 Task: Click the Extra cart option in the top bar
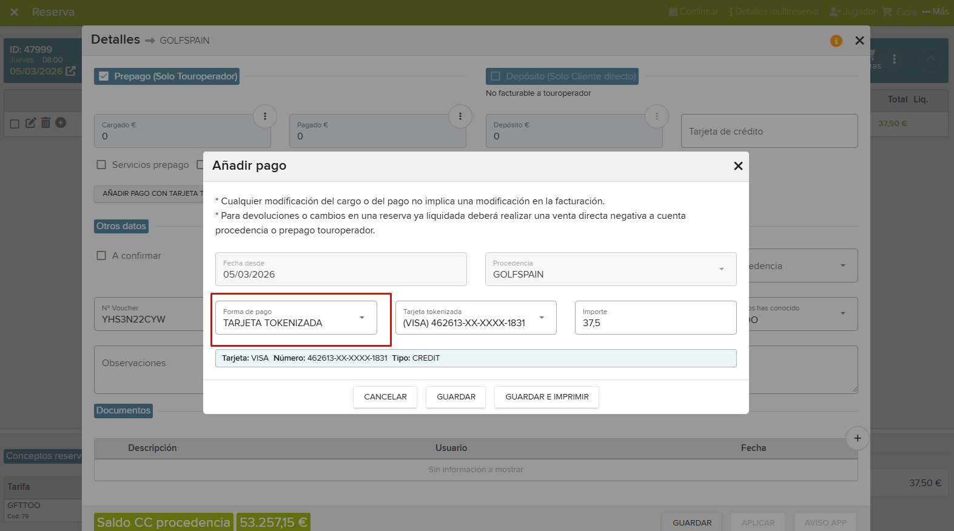click(899, 12)
